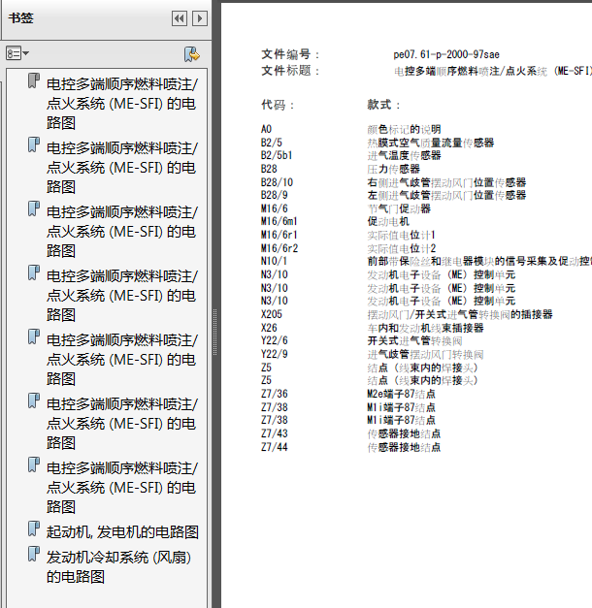This screenshot has width=592, height=608.
Task: Click code M16/6r2
Action: point(280,248)
